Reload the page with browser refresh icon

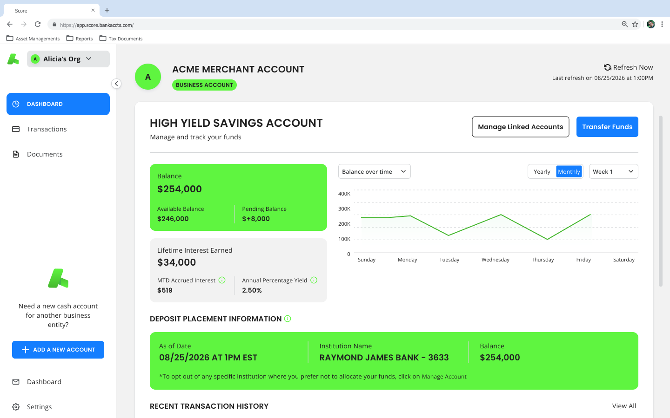click(38, 24)
